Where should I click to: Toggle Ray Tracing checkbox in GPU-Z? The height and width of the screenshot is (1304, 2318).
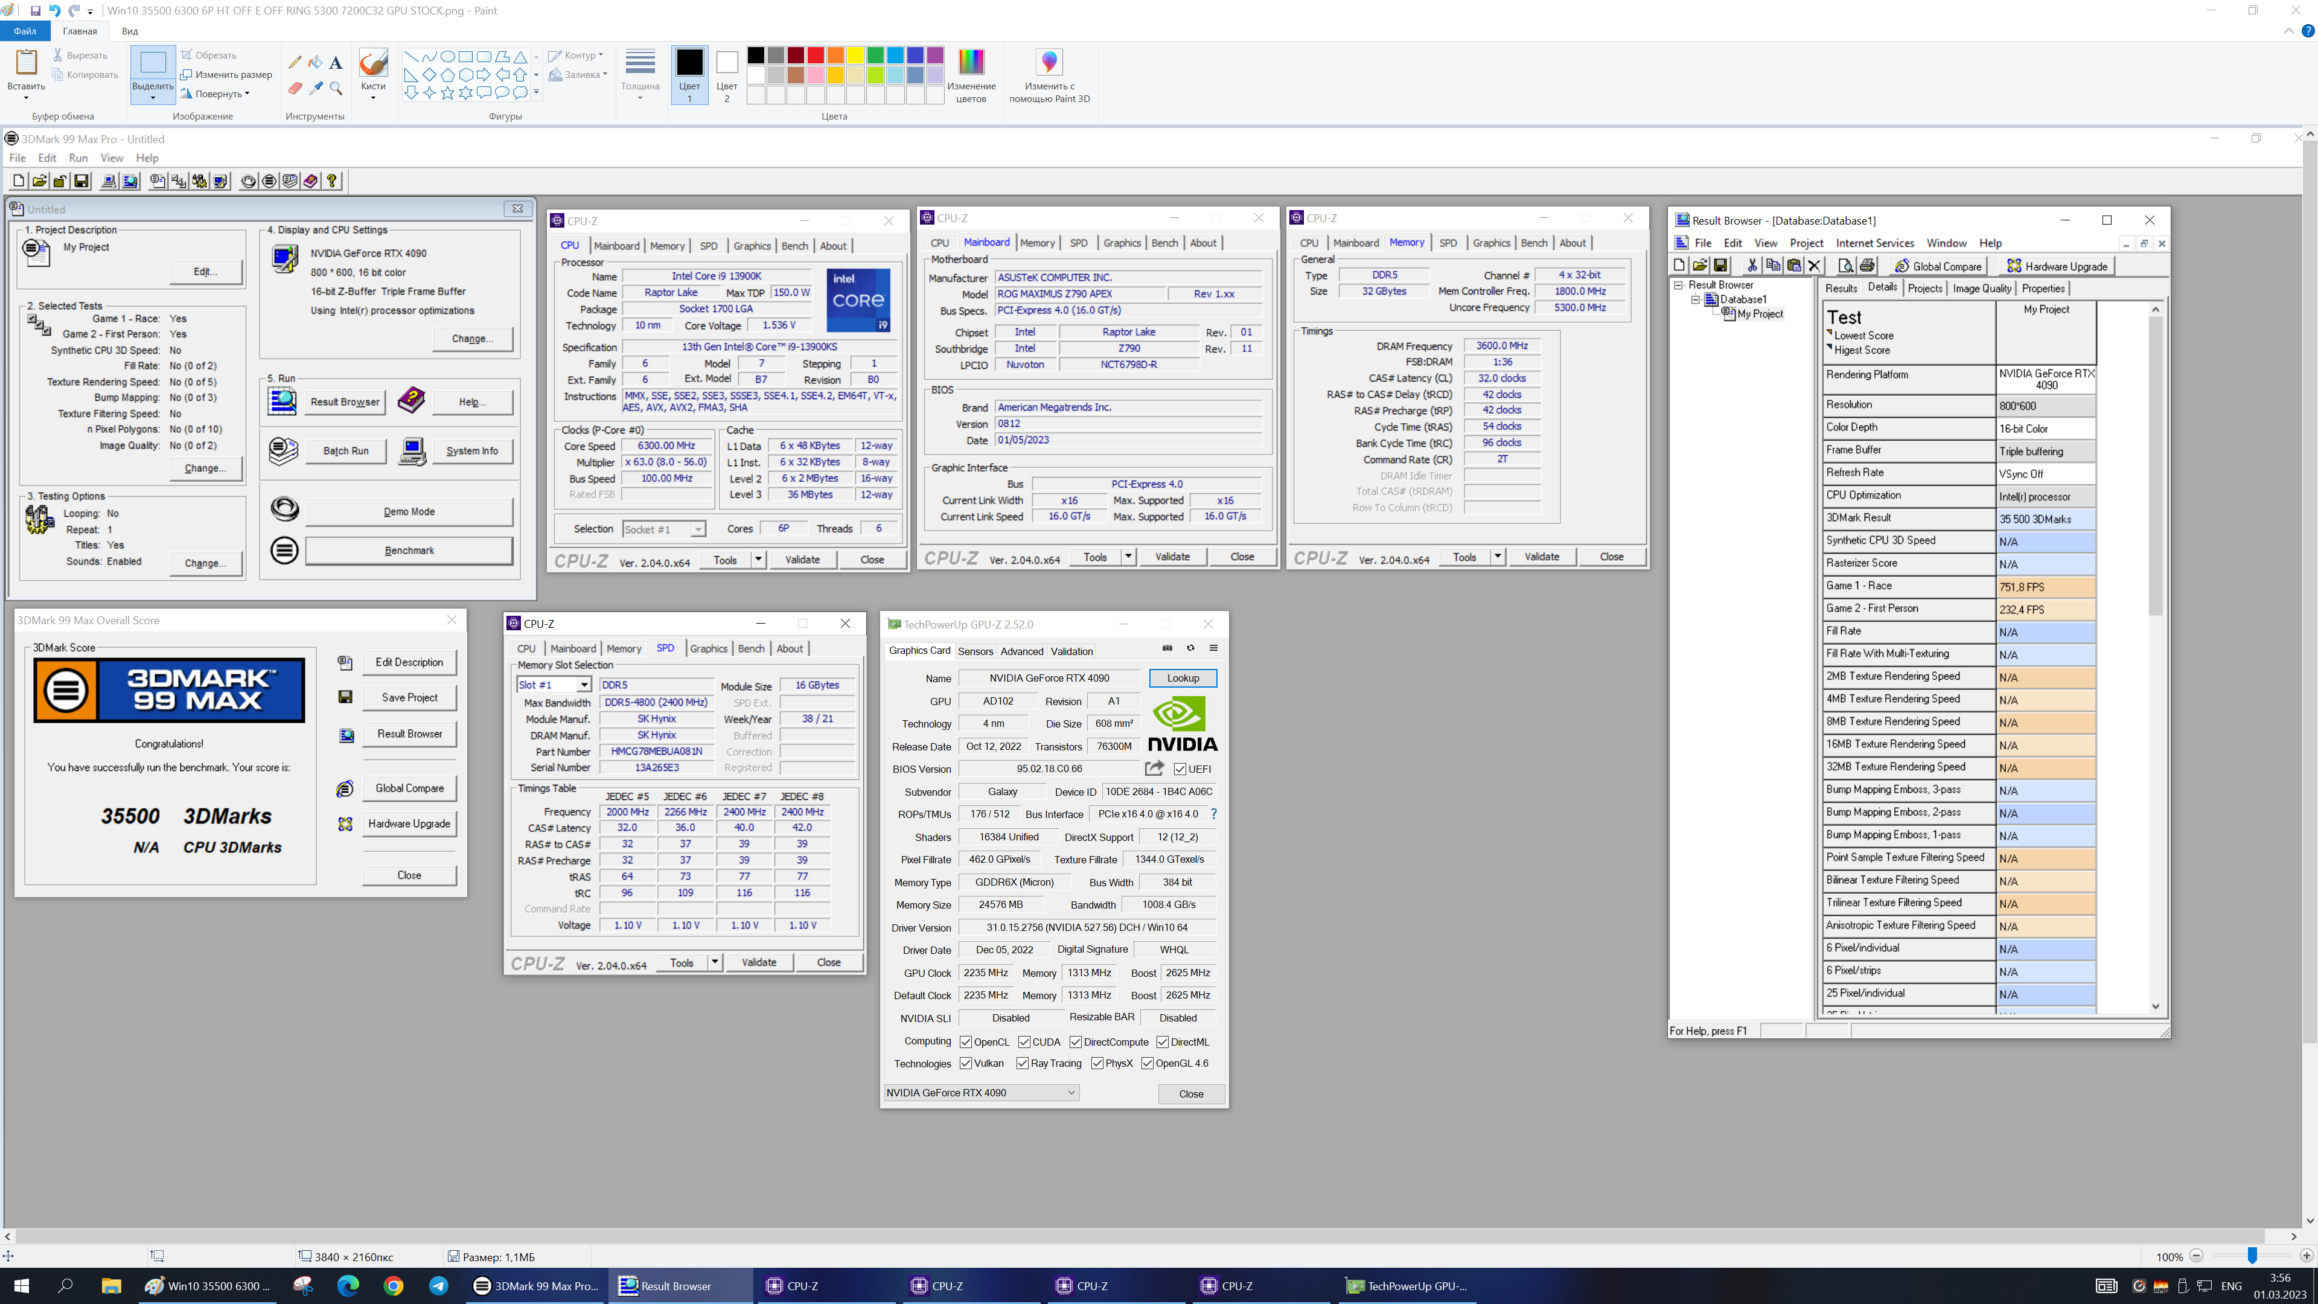pos(1022,1063)
